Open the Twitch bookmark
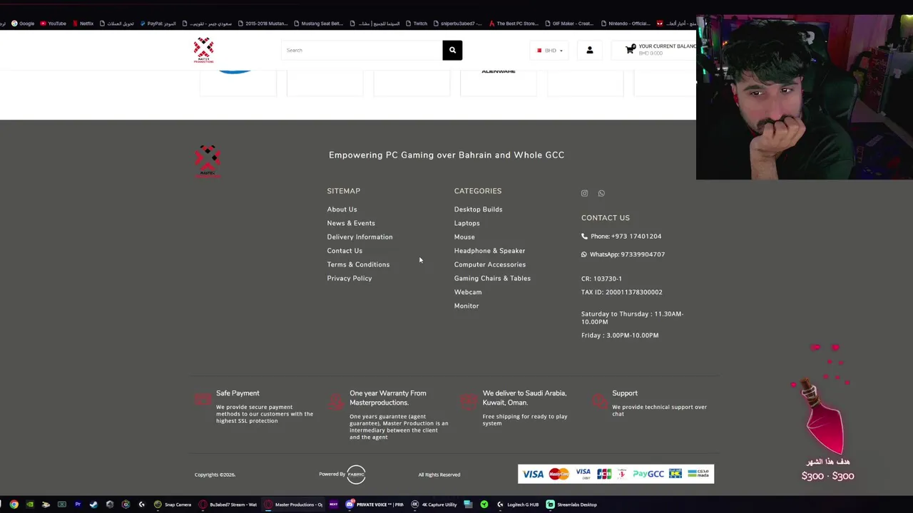 tap(417, 24)
